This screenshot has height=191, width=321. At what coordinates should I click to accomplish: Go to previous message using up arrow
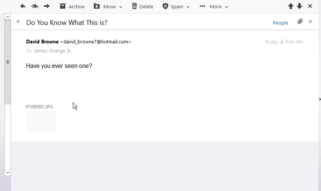pos(291,6)
